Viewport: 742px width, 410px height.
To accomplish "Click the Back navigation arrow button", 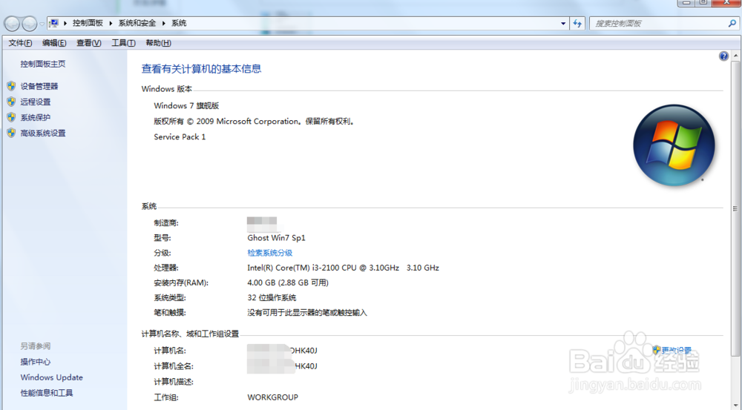I will coord(12,23).
